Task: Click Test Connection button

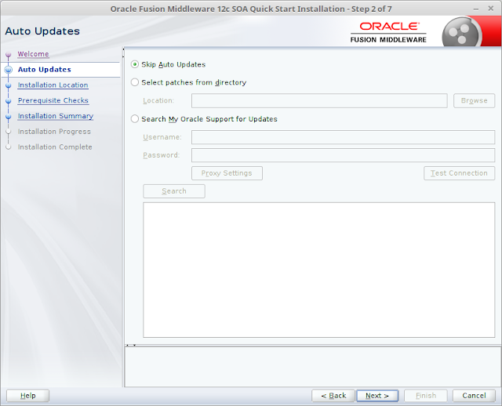Action: click(x=460, y=173)
